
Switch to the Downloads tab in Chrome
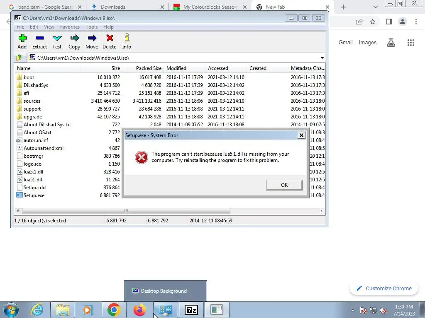point(127,7)
